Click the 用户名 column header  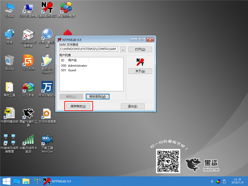click(72, 60)
